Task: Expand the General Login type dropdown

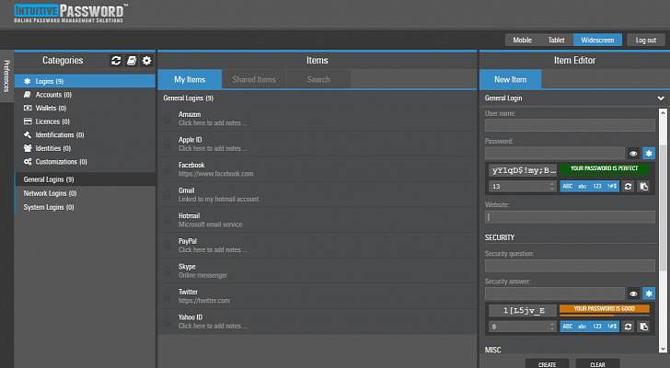Action: (x=660, y=98)
